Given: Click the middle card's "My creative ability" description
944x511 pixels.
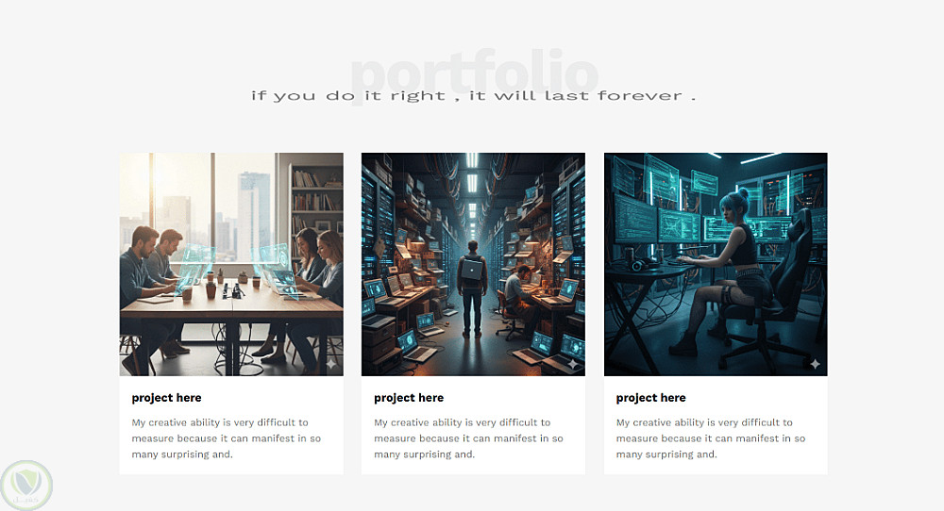Looking at the screenshot, I should point(468,438).
